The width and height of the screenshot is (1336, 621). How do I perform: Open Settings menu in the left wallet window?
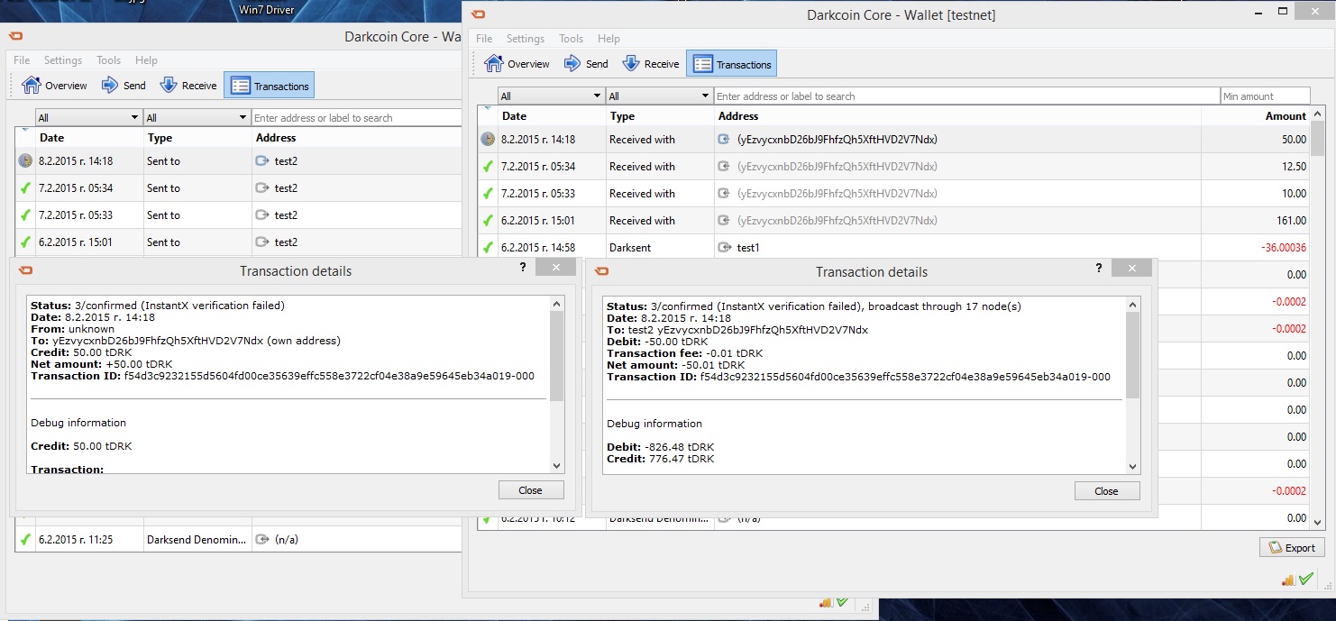point(63,60)
